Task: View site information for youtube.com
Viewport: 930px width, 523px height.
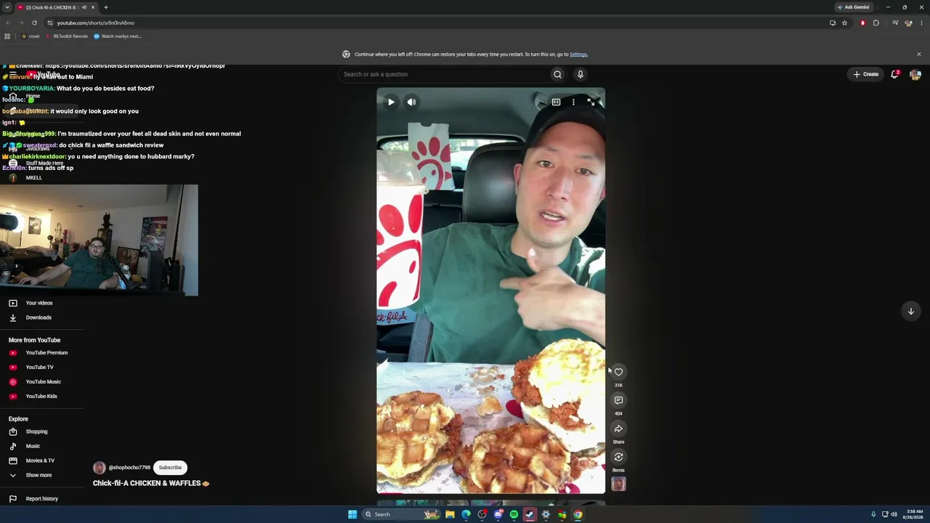Action: coord(49,23)
